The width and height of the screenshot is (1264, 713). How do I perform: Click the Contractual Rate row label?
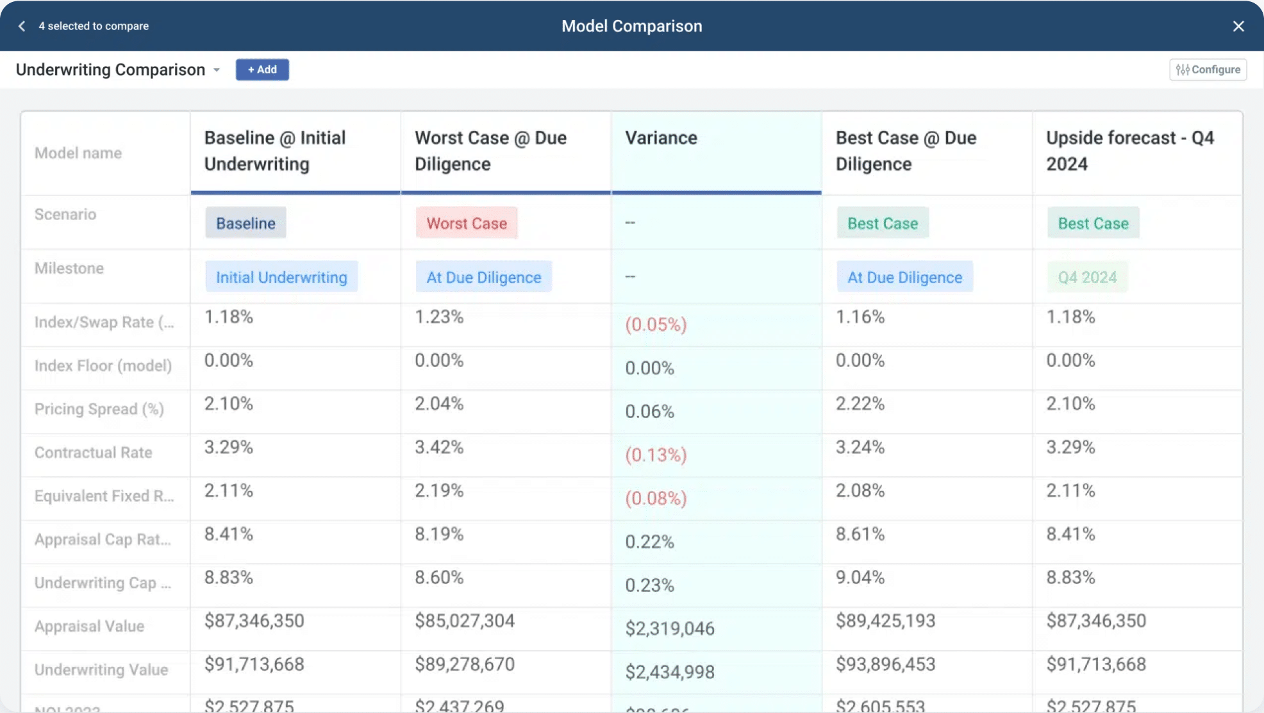point(94,453)
